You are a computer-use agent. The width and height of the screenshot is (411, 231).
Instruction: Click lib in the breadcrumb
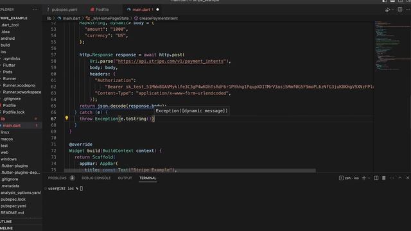(49, 19)
